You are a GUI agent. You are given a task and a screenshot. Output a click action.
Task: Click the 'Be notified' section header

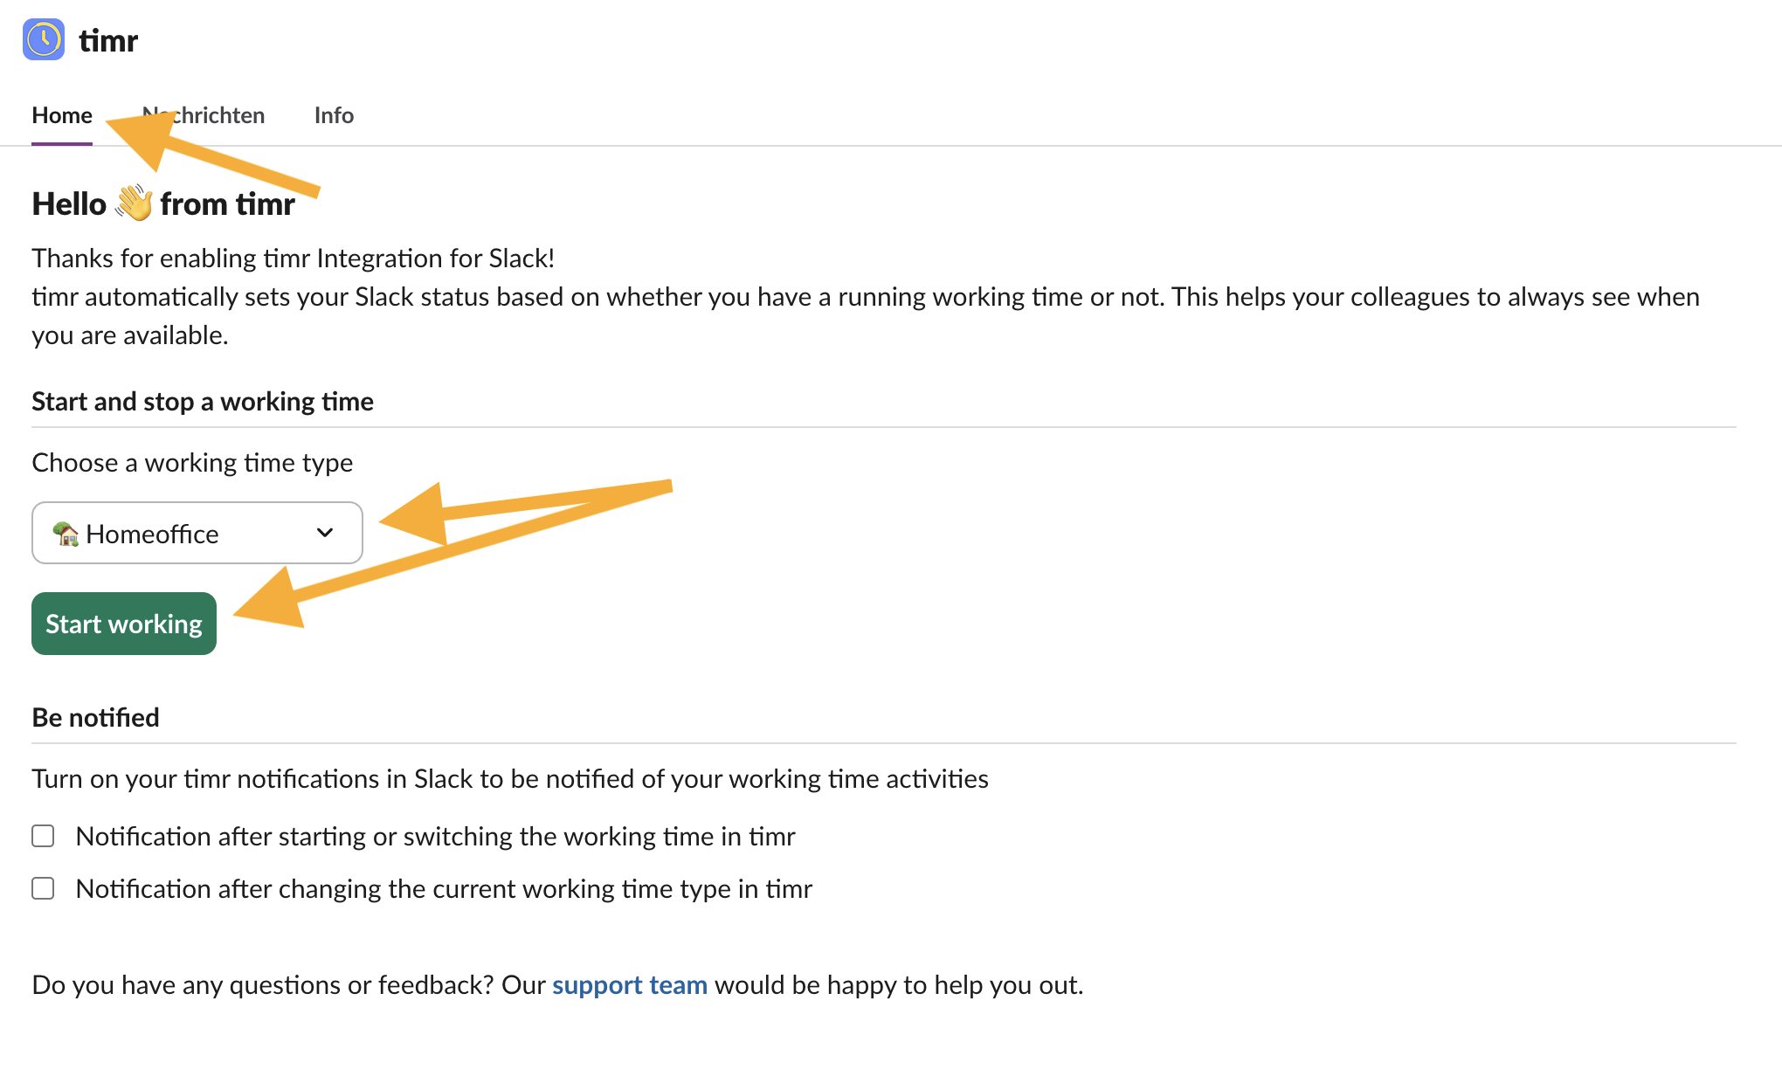point(96,717)
